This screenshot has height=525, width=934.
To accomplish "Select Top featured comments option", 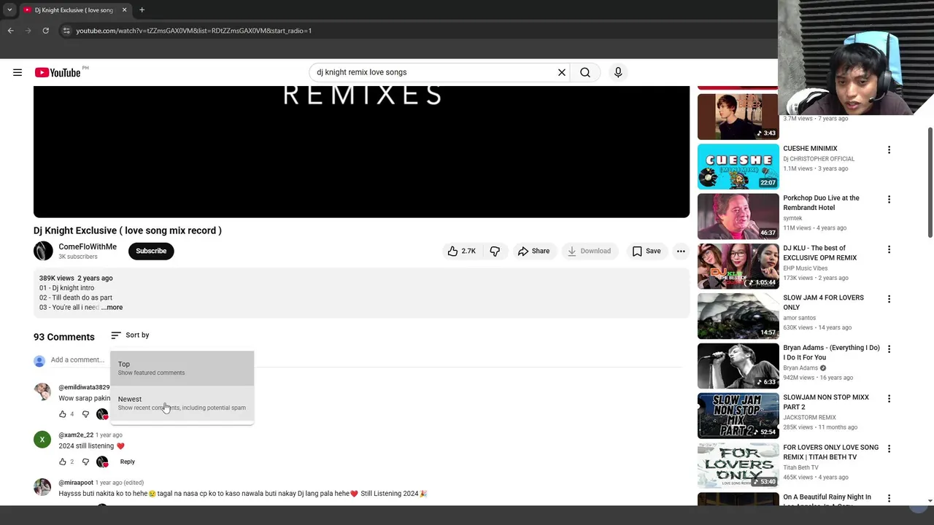I will [182, 368].
